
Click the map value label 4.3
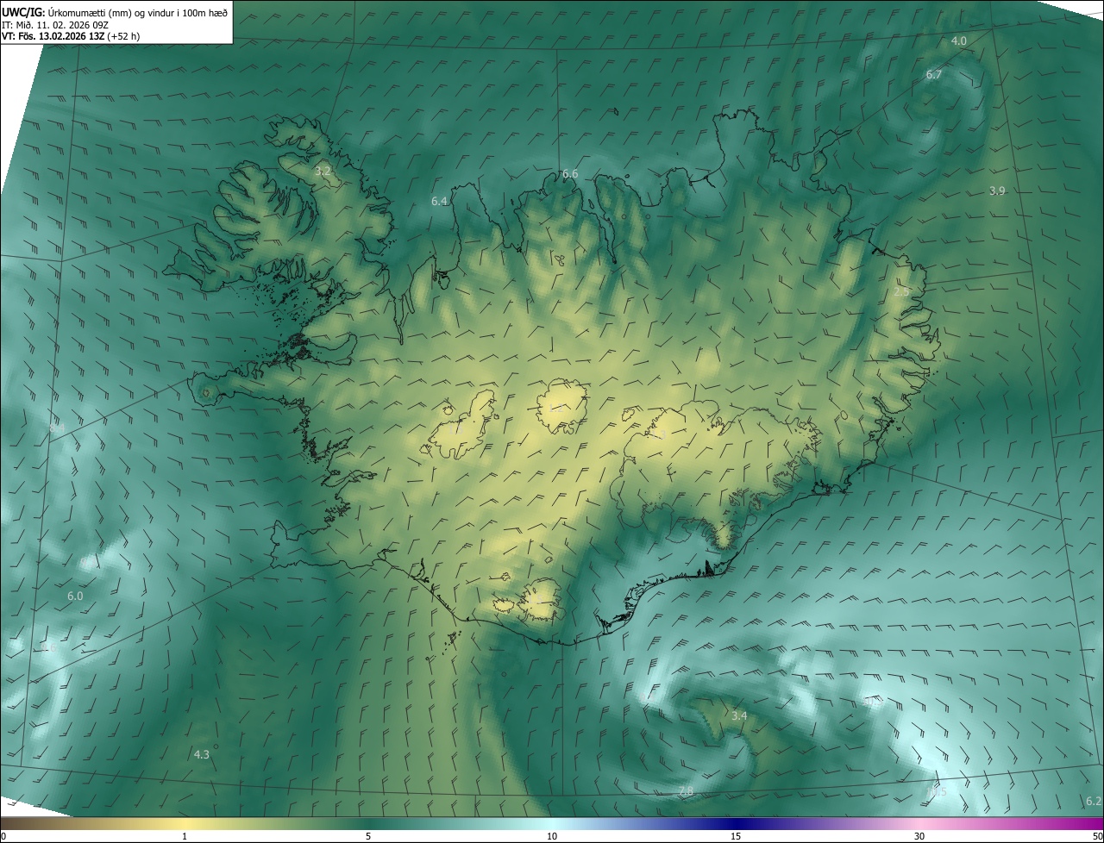201,754
